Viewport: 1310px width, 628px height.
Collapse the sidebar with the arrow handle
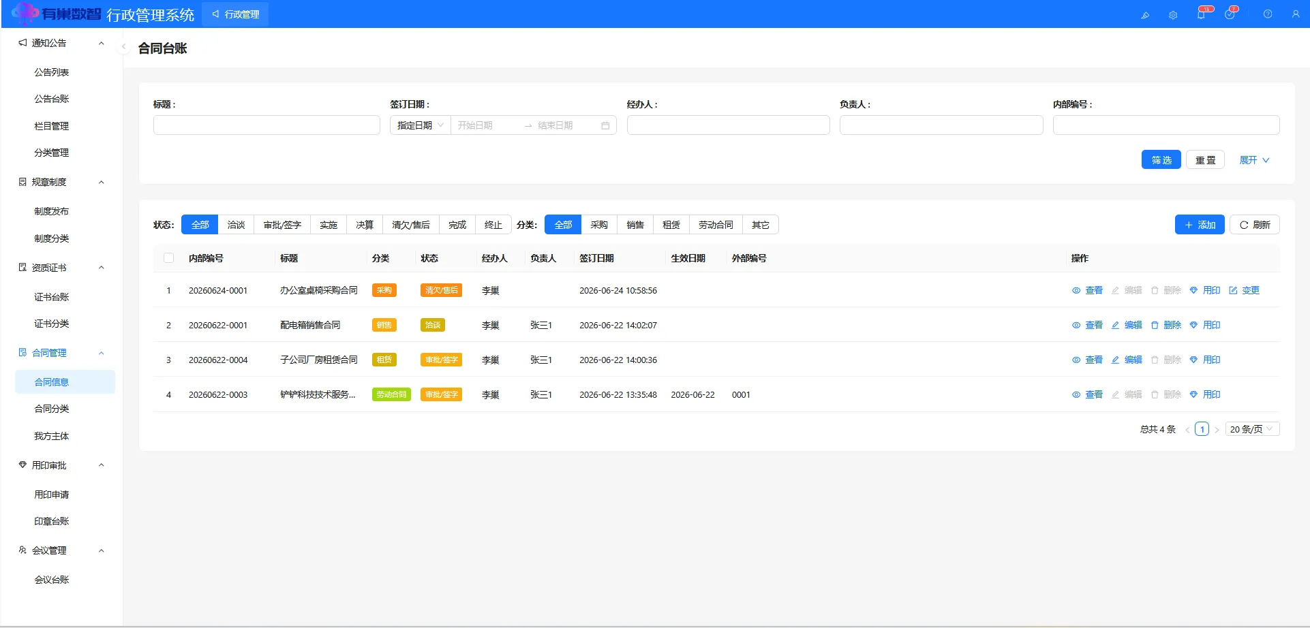pos(123,46)
